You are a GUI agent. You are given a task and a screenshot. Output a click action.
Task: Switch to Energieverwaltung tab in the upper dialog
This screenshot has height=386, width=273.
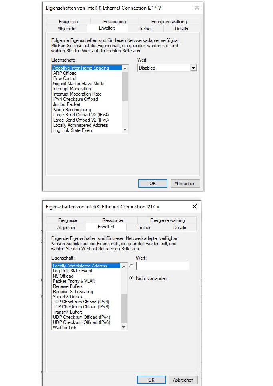pyautogui.click(x=169, y=22)
